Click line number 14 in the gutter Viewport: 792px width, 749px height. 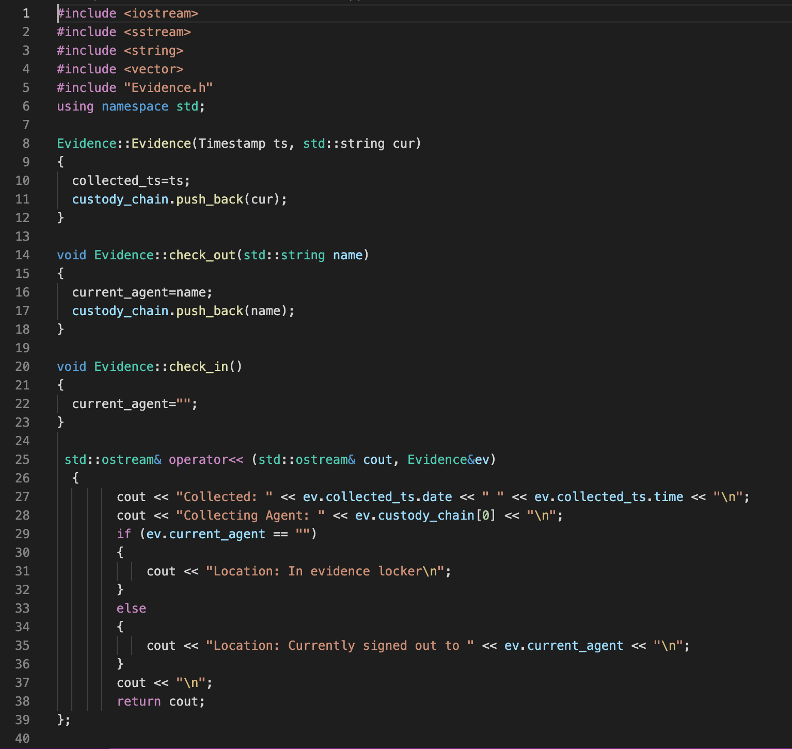[22, 255]
